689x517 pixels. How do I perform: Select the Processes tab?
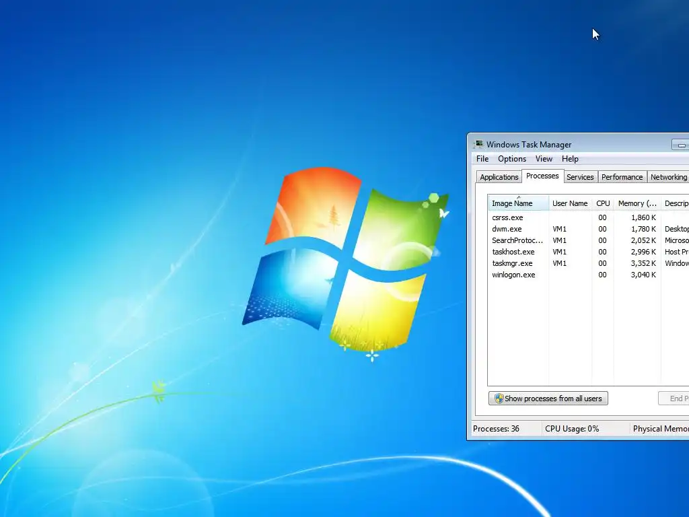click(x=542, y=176)
